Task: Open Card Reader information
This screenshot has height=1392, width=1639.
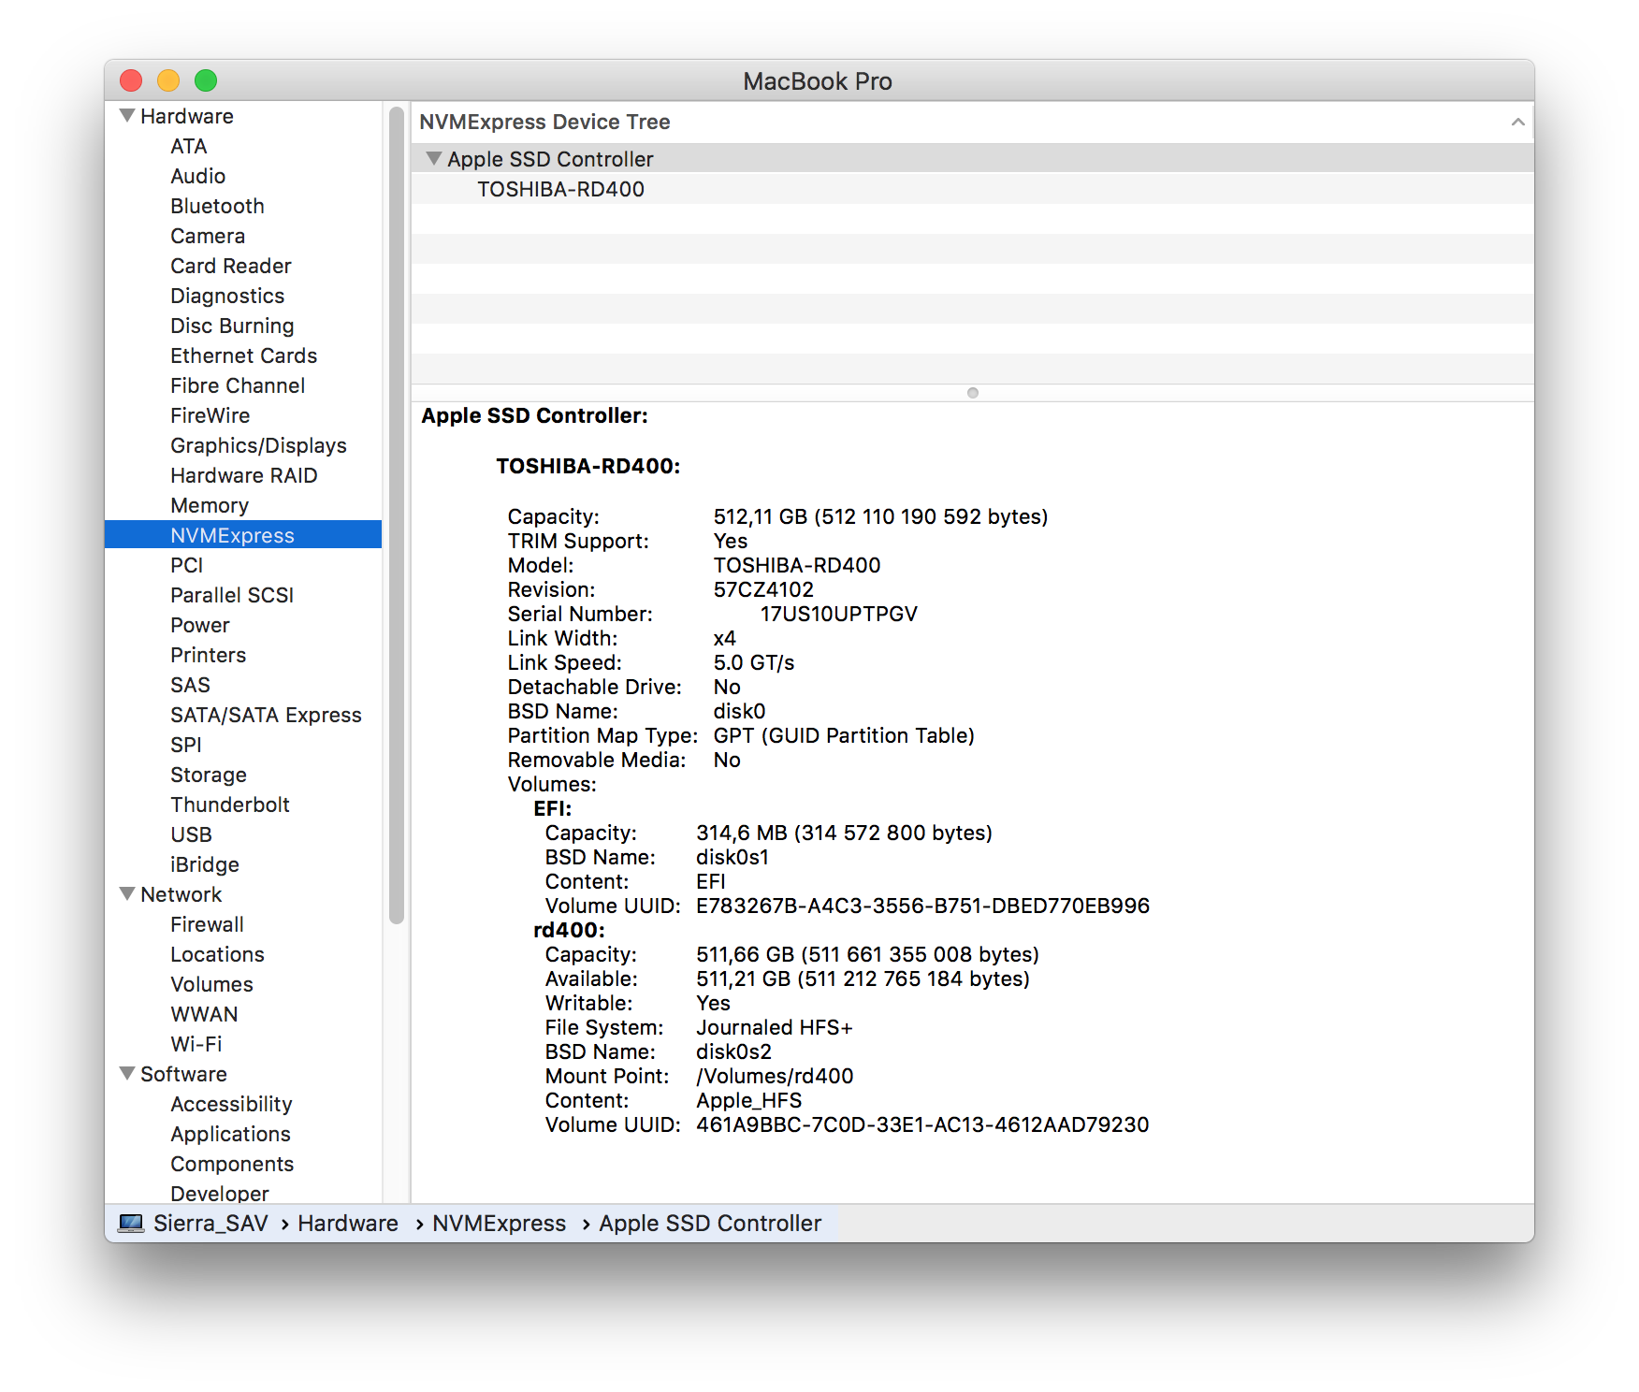Action: (231, 266)
